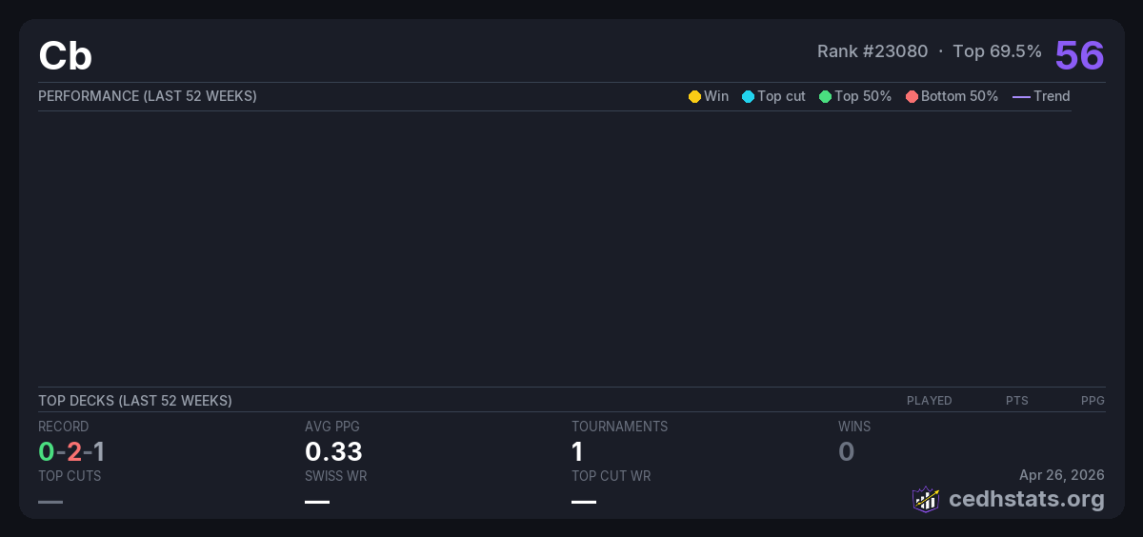The width and height of the screenshot is (1143, 537).
Task: Click the cyan Top cut legend dot
Action: click(748, 96)
